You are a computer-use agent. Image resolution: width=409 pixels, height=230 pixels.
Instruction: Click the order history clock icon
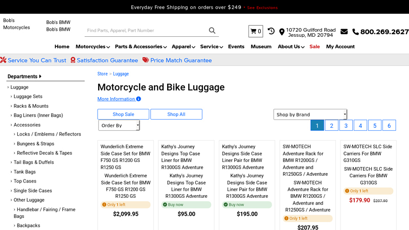271,31
